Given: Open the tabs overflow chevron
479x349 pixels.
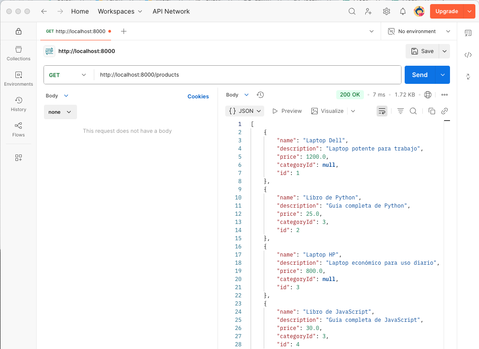Looking at the screenshot, I should [372, 31].
